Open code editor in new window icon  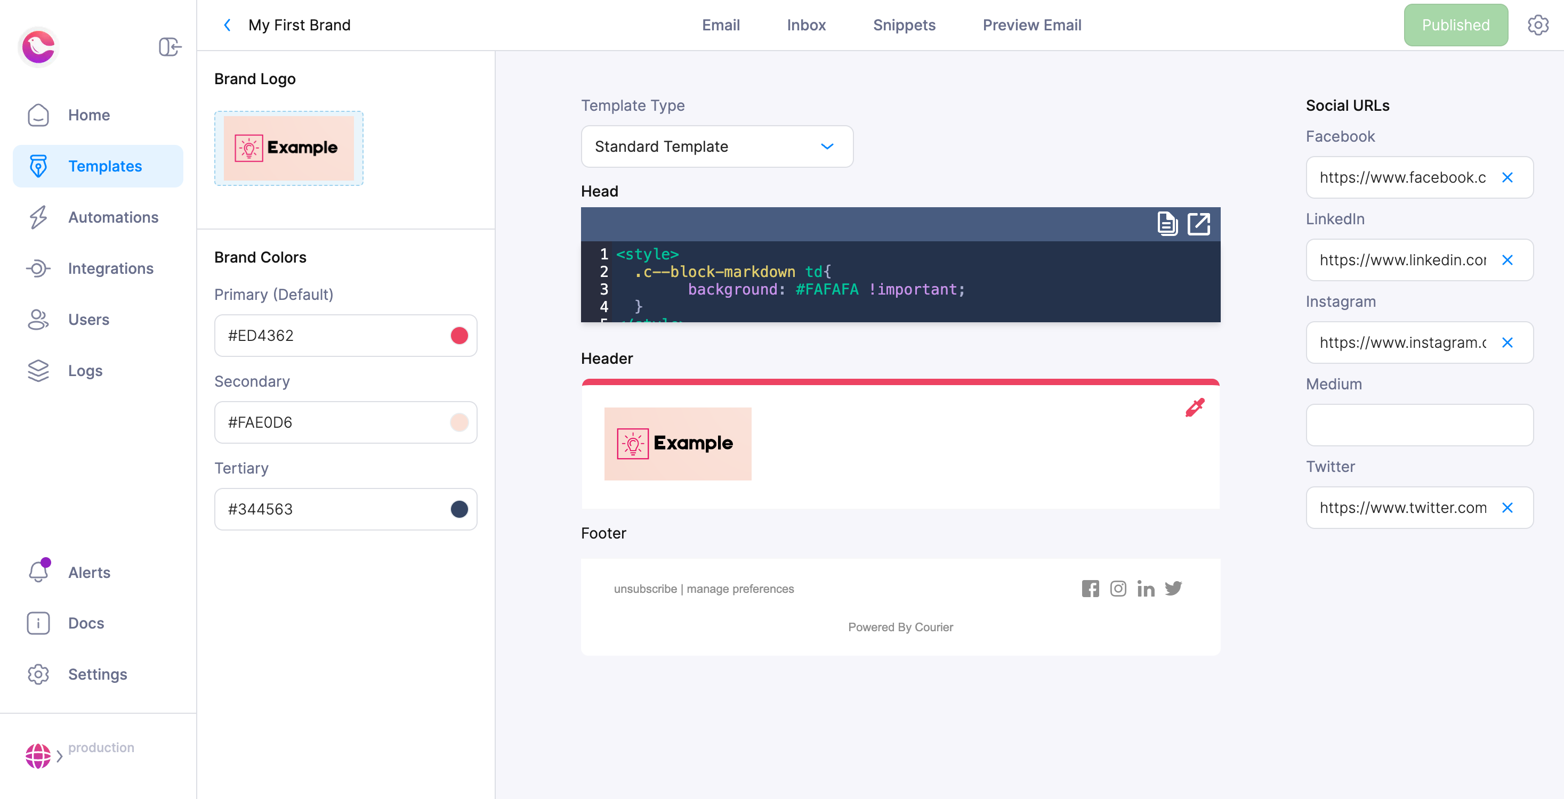tap(1199, 224)
